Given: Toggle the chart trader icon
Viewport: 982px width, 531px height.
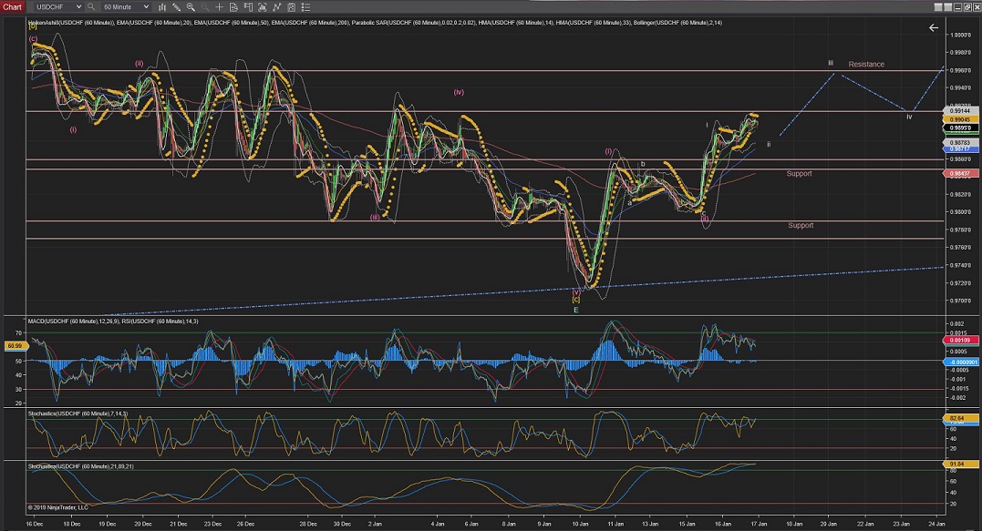Looking at the screenshot, I should [x=246, y=6].
